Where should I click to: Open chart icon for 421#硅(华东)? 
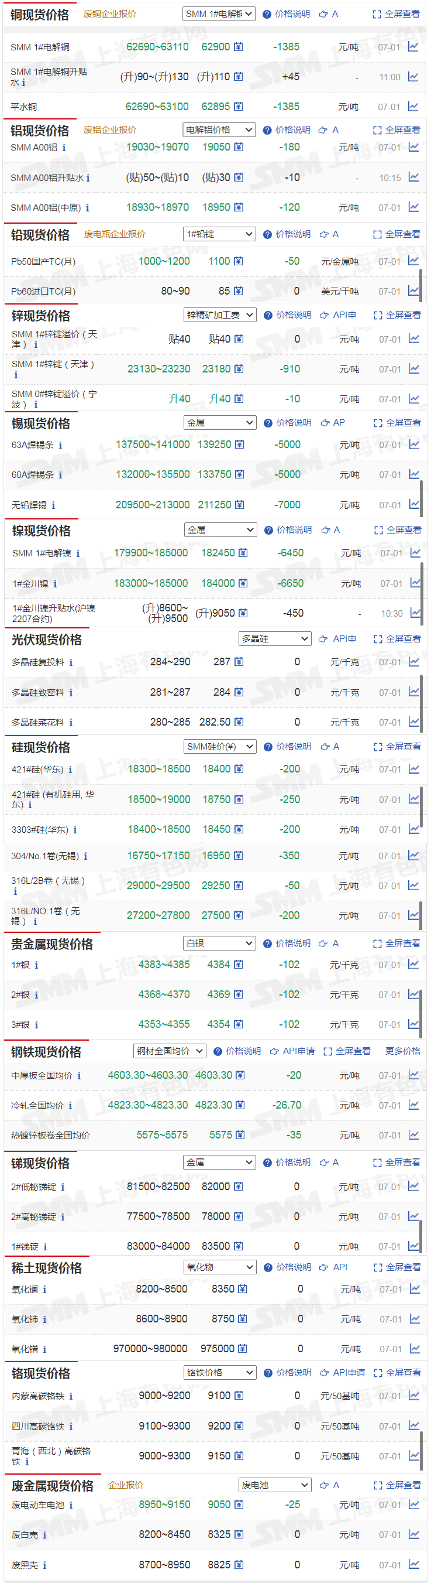(x=415, y=769)
